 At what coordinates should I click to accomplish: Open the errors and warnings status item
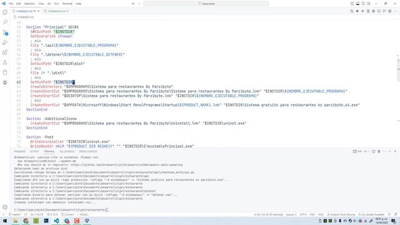pos(52,214)
